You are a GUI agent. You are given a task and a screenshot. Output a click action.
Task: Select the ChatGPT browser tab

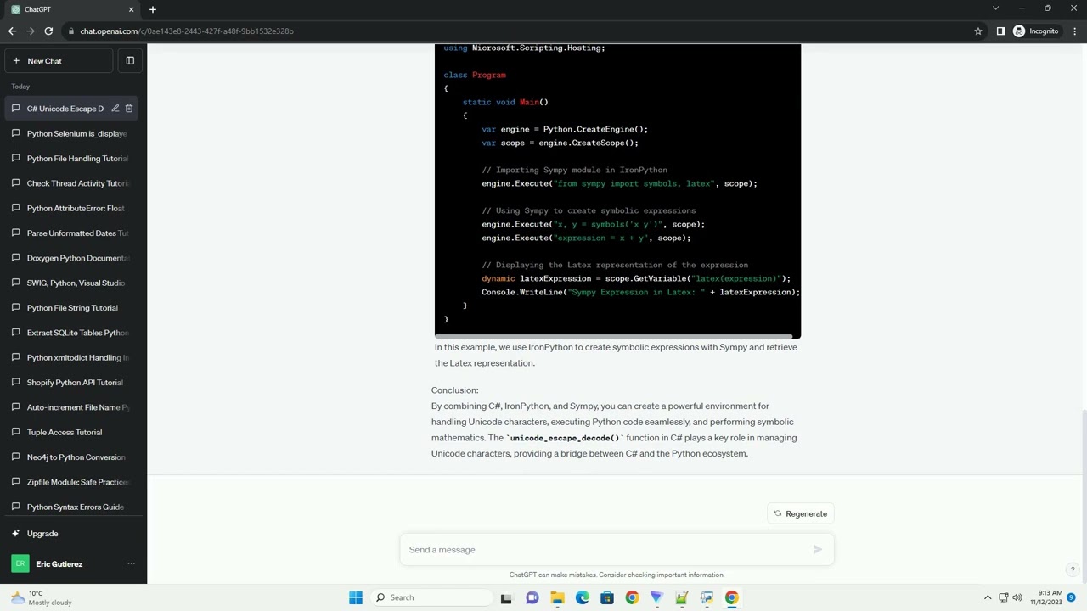click(x=72, y=9)
